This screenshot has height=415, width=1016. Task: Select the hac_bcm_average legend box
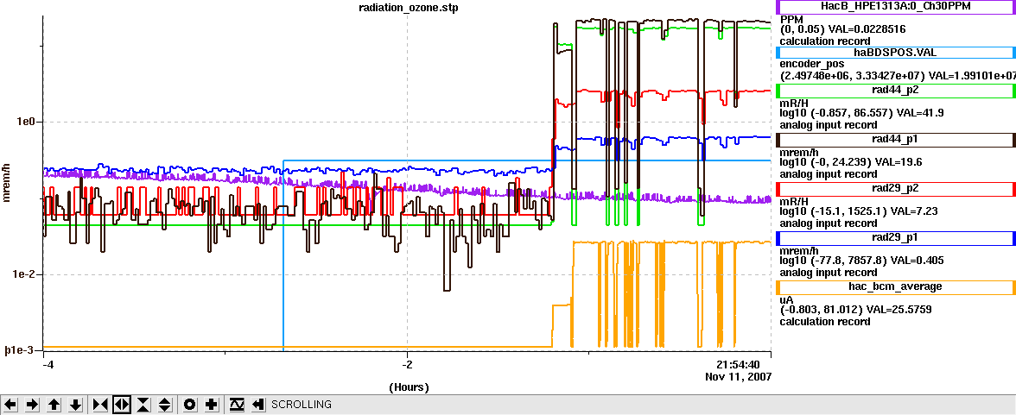895,286
